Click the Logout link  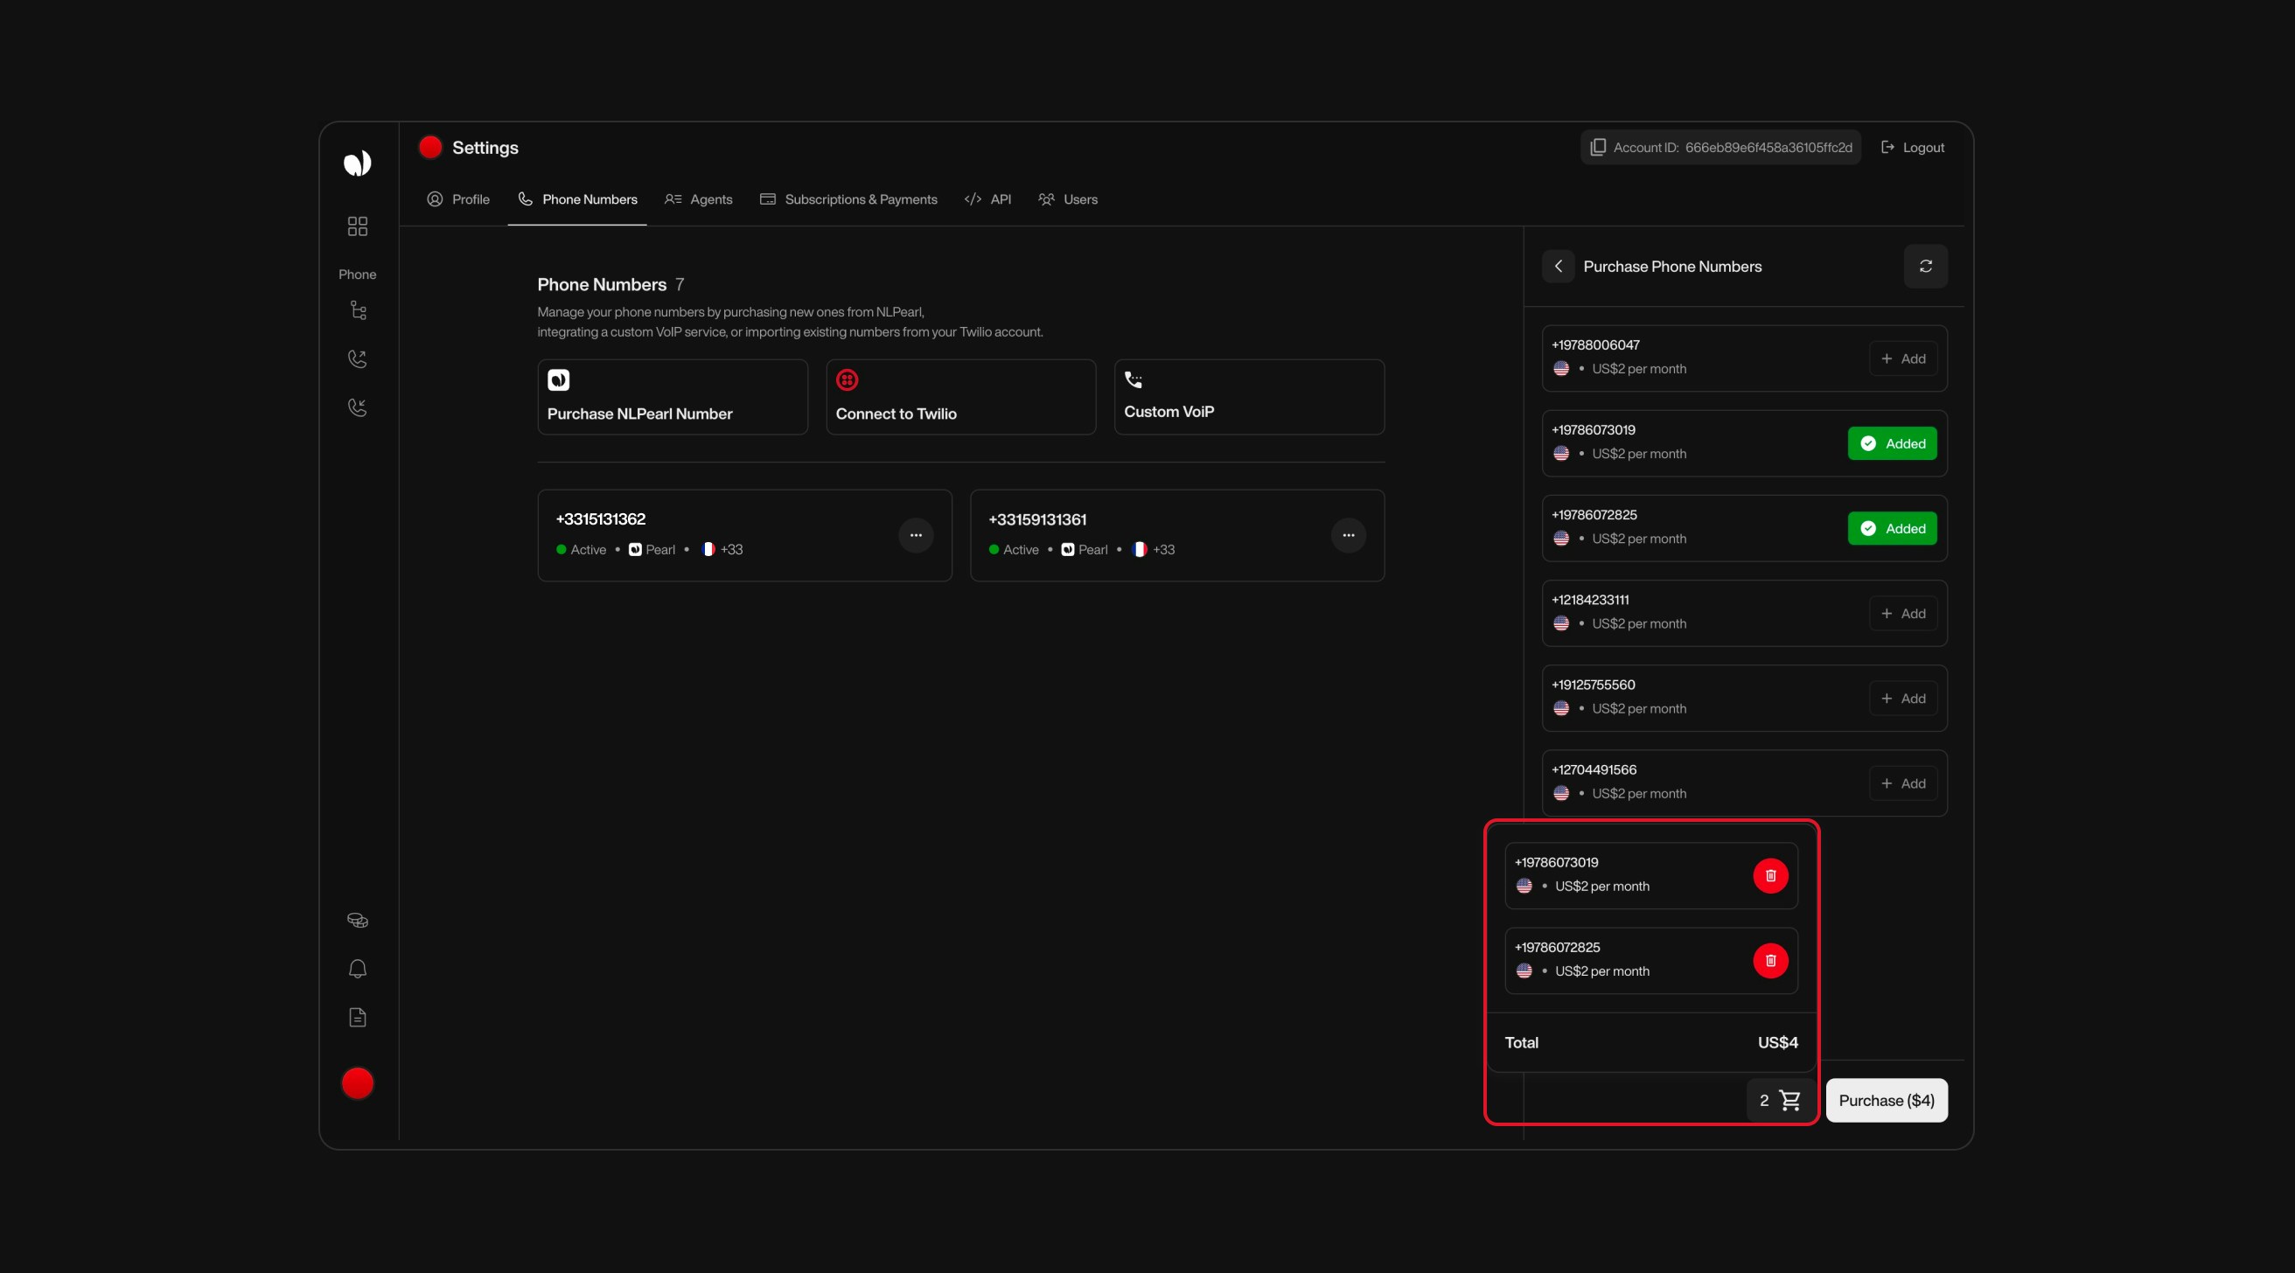click(x=1912, y=147)
